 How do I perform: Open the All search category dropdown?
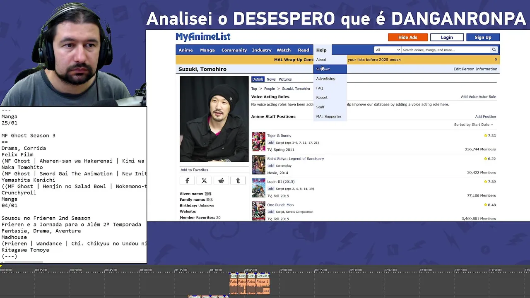[x=388, y=50]
